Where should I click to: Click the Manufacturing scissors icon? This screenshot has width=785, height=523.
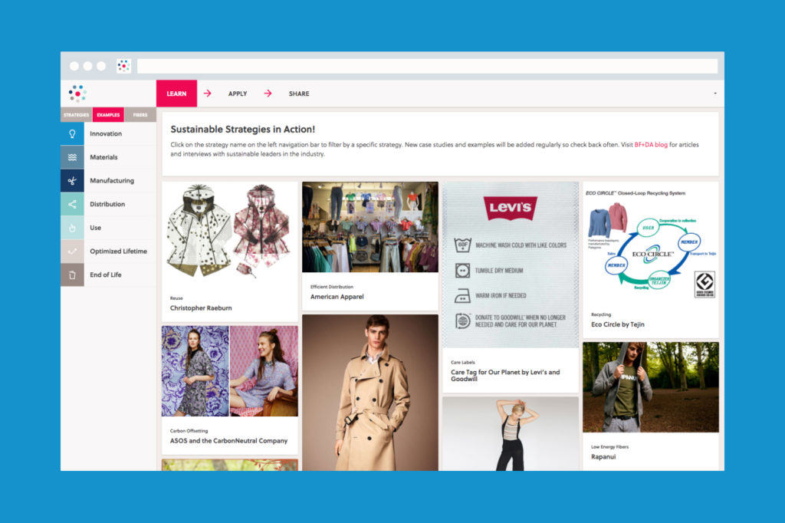[x=72, y=181]
